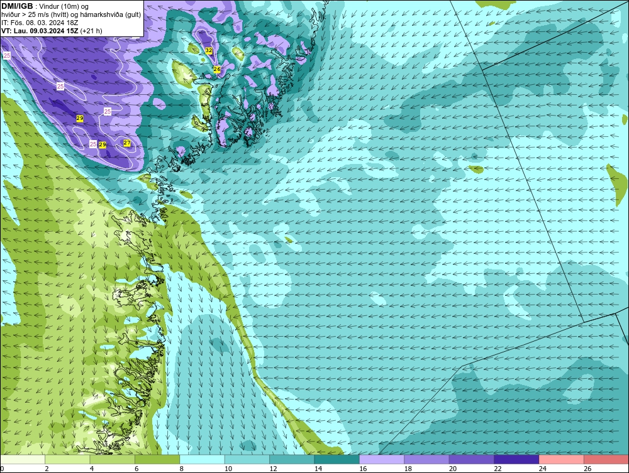Click the legend tick label 24

543,469
